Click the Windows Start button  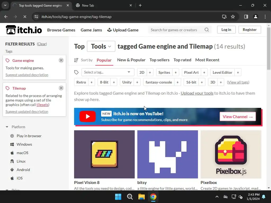(118, 197)
